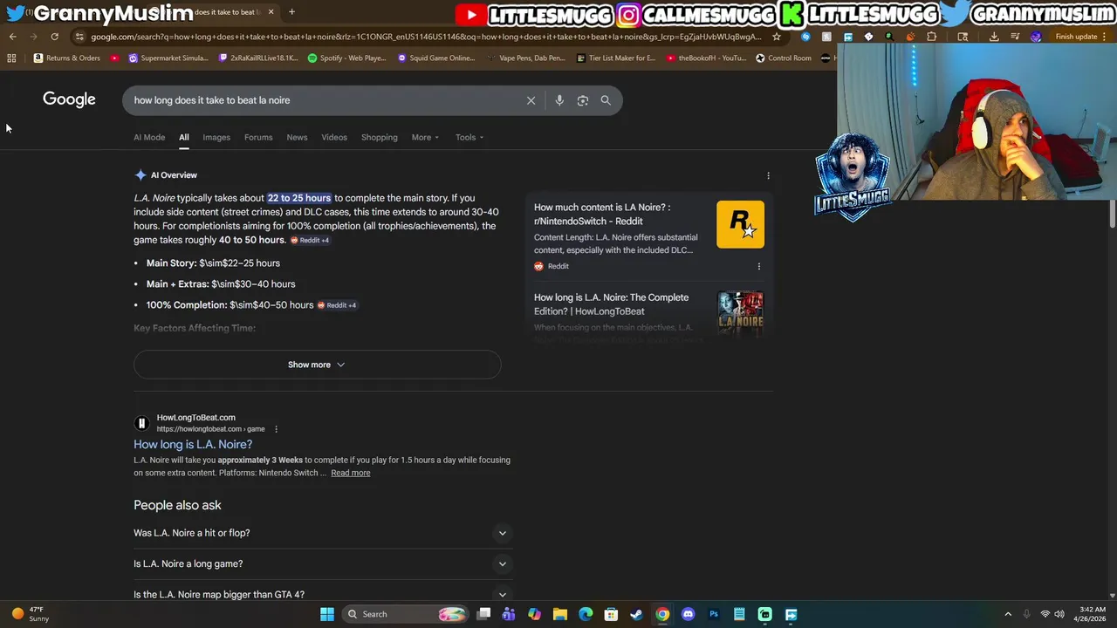Bookmark this page with the star icon
The image size is (1117, 628).
pyautogui.click(x=777, y=37)
